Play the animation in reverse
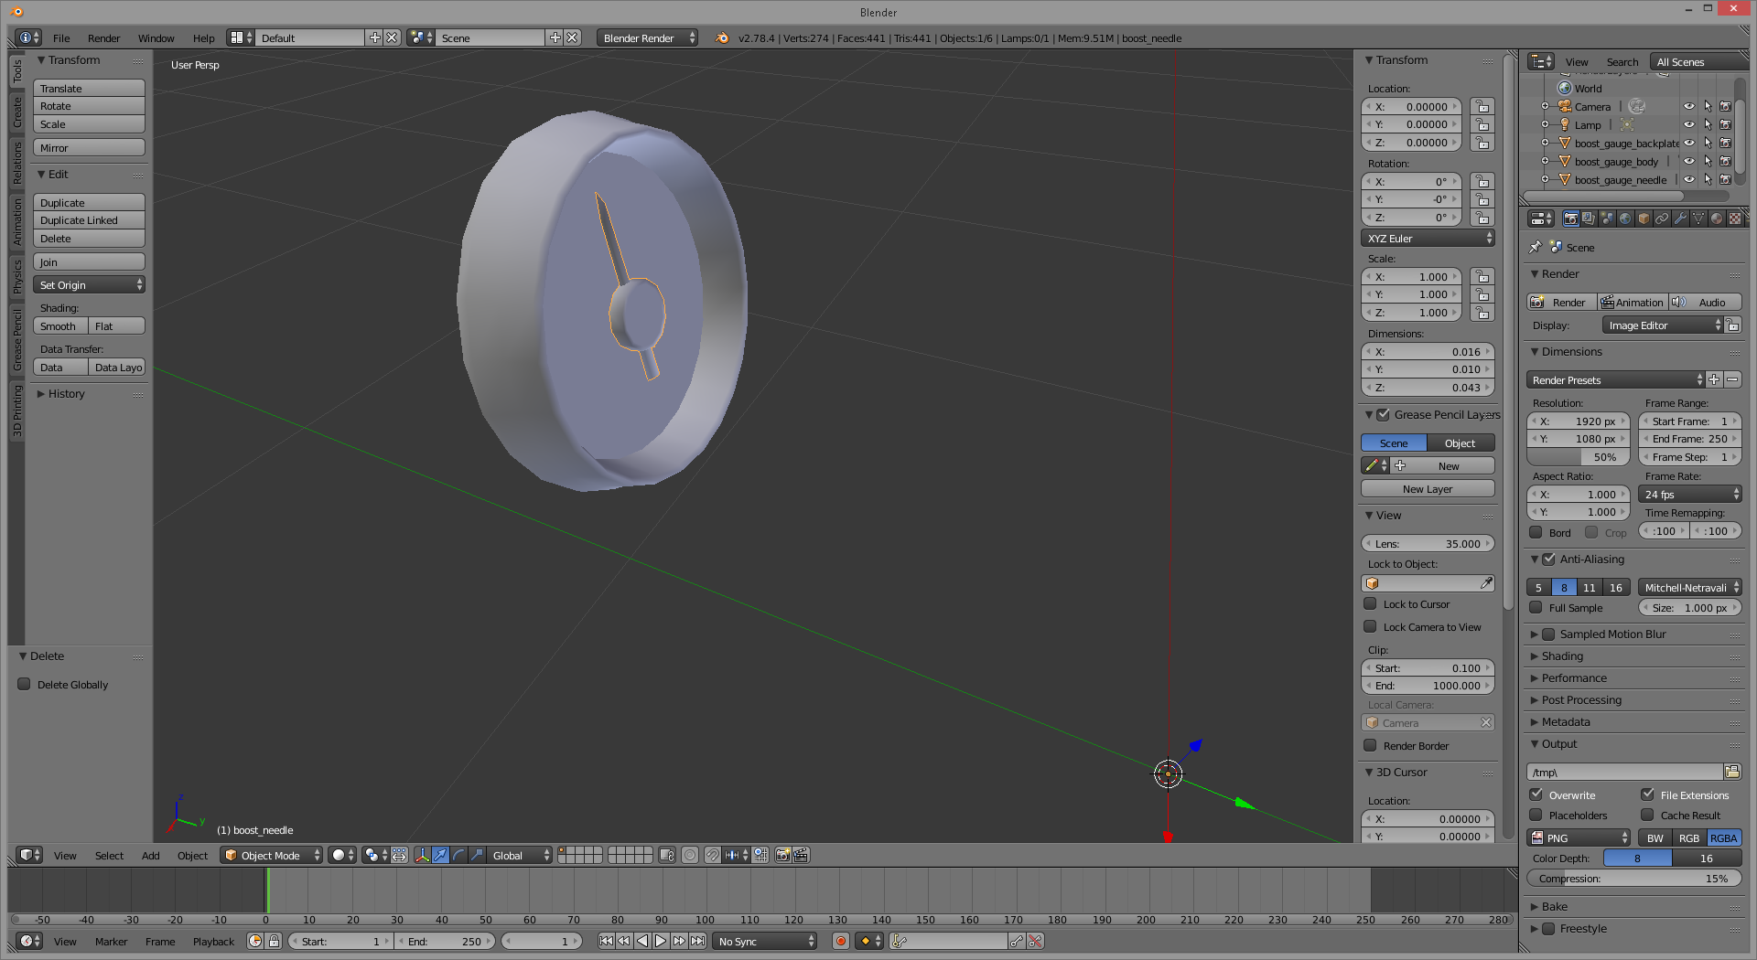Screen dimensions: 1757x960 [642, 941]
